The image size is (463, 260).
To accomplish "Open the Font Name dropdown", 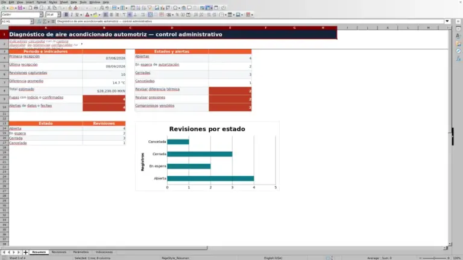I will pos(41,14).
